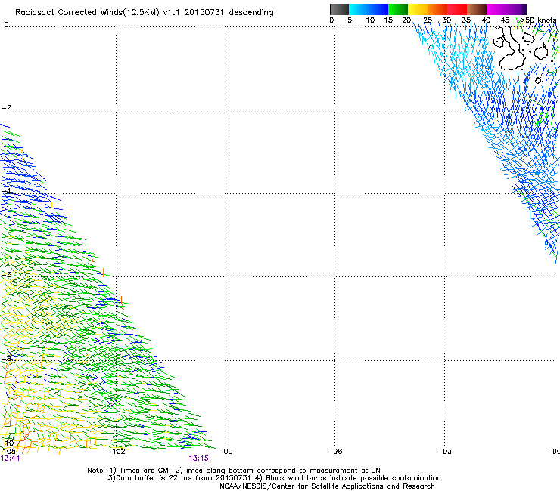Pick the cyan-to-blue 5–15 knots color segment

pyautogui.click(x=369, y=9)
